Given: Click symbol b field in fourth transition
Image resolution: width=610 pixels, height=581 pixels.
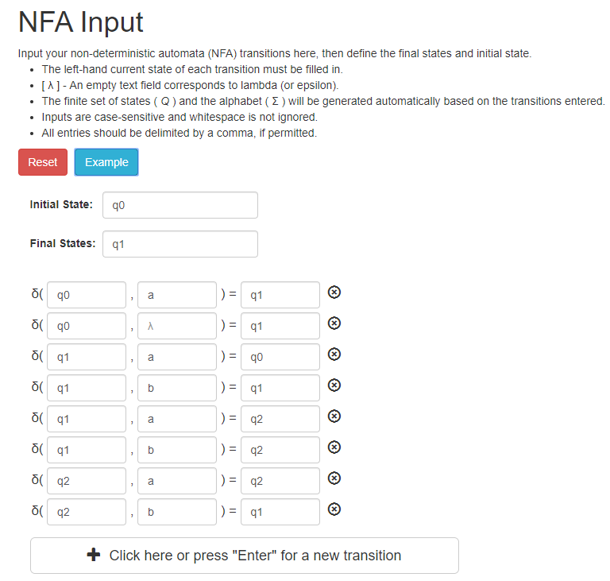Looking at the screenshot, I should point(177,388).
